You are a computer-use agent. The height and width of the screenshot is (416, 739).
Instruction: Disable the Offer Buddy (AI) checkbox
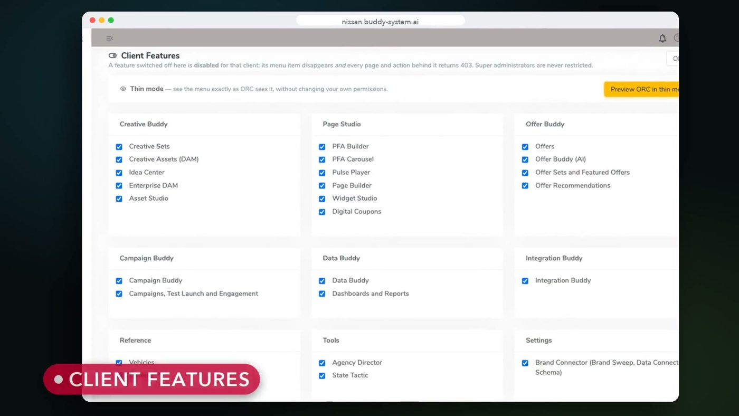(x=525, y=159)
